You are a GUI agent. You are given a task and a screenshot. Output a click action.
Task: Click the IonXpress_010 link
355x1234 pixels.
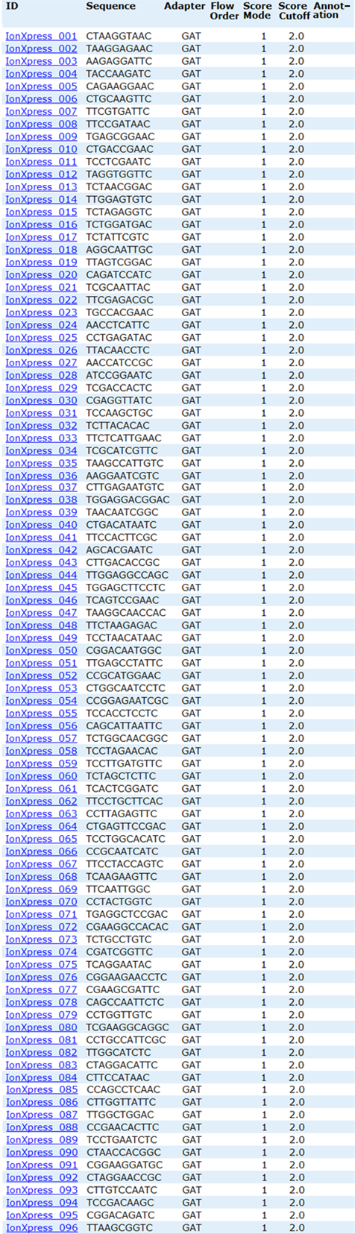(41, 149)
